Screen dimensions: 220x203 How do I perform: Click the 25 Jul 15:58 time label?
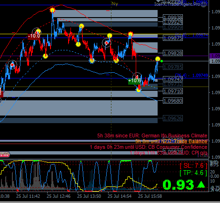[x=150, y=196]
